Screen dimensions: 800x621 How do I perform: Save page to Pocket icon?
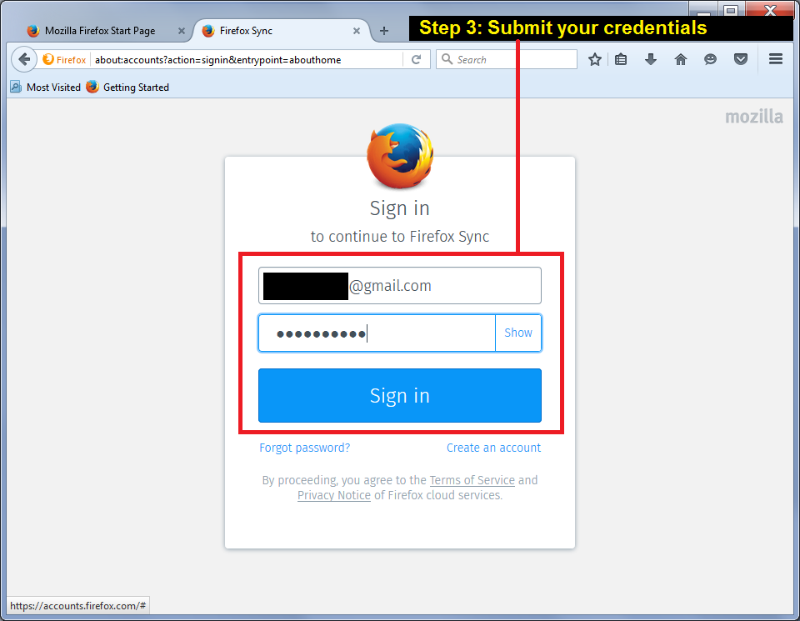click(x=741, y=60)
